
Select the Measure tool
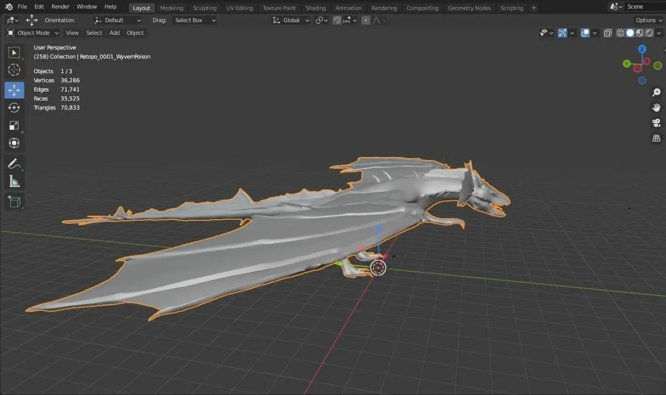14,181
